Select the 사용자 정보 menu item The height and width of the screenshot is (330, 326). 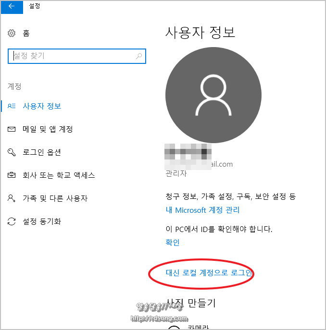(42, 106)
